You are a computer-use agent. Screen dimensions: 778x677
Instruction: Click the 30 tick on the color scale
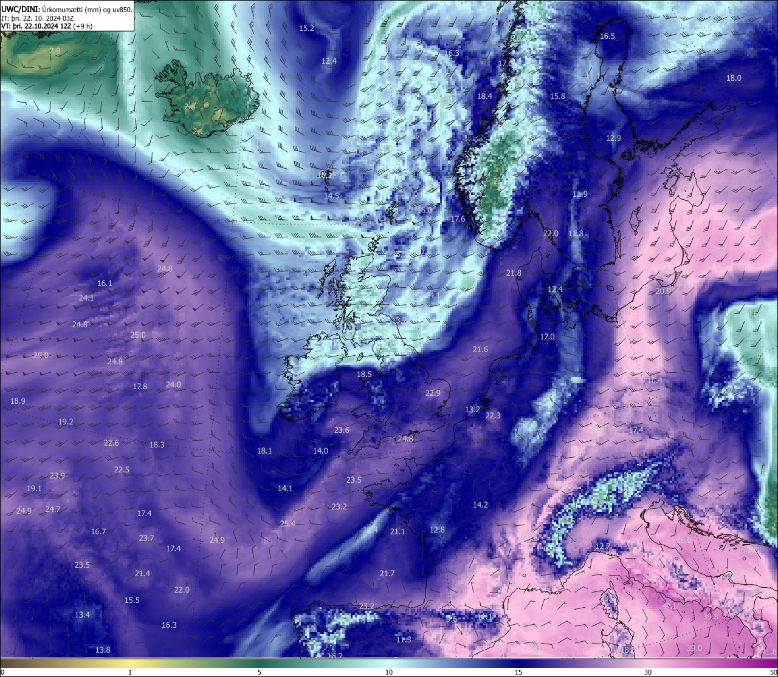click(648, 672)
